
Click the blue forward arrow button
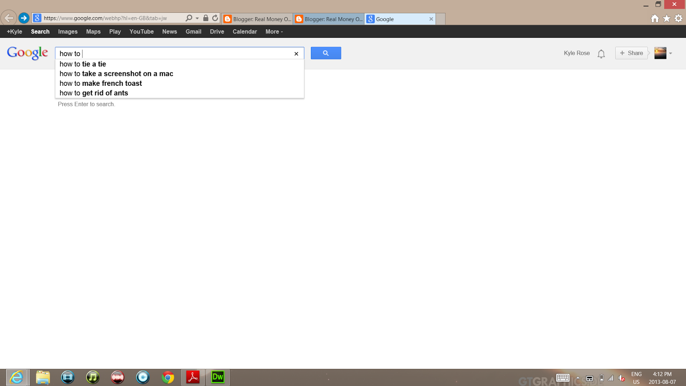pyautogui.click(x=24, y=18)
